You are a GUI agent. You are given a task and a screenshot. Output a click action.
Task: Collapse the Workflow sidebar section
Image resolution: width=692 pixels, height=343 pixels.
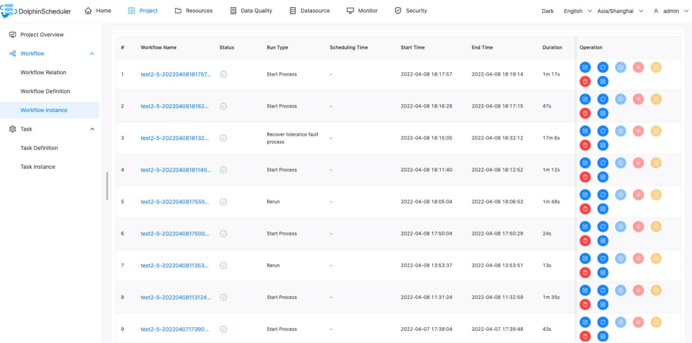pos(92,54)
